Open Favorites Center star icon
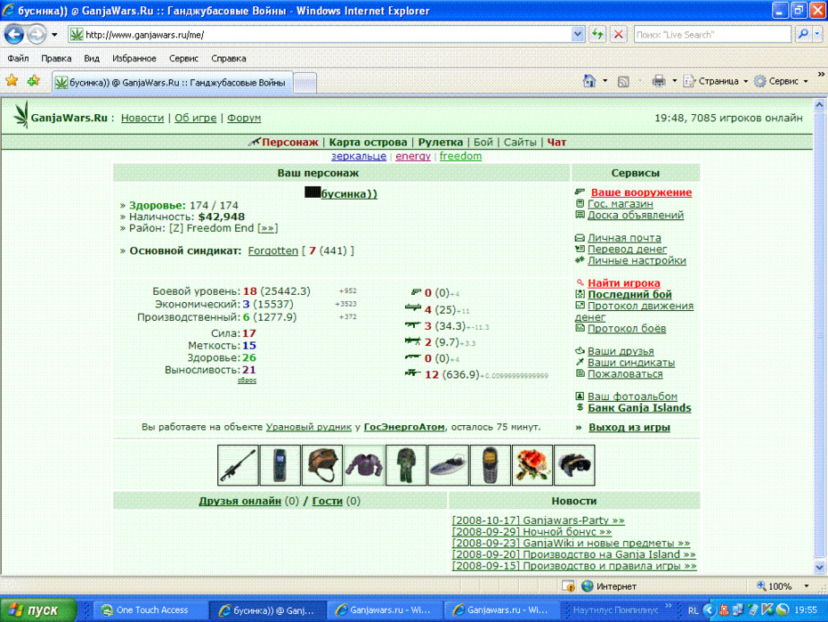Screen dimensions: 828x622 [x=12, y=81]
